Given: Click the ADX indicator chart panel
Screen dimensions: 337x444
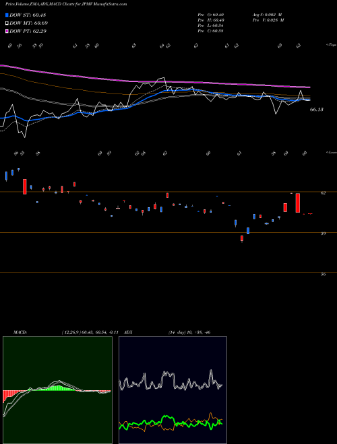Looking at the screenshot, I should [x=173, y=390].
